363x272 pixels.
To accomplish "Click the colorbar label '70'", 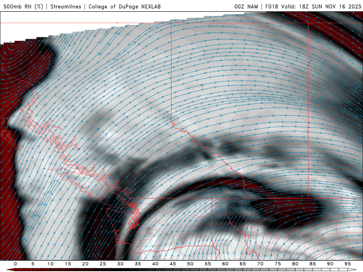I will point(260,264).
